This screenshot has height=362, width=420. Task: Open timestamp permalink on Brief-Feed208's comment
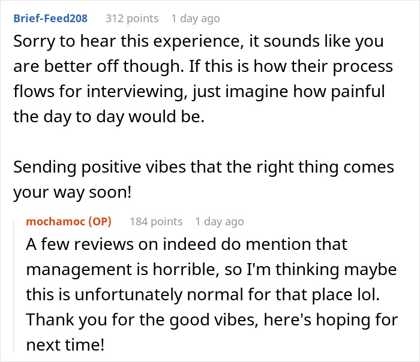click(x=196, y=18)
